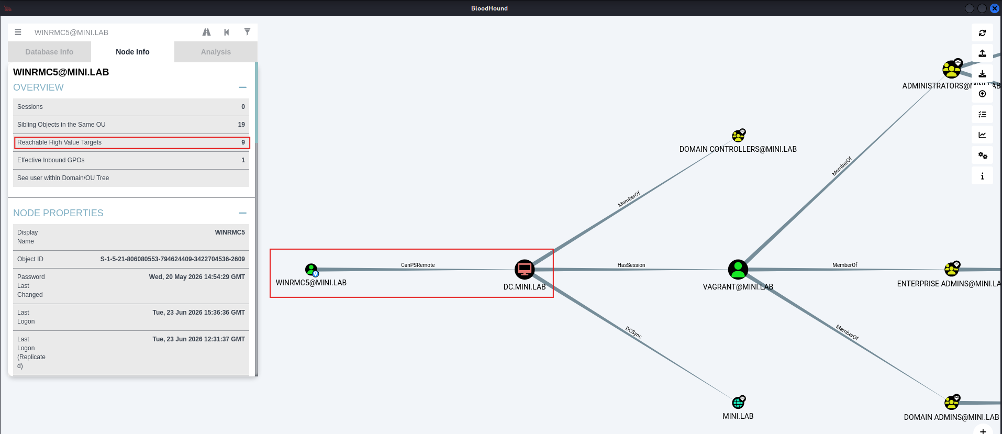Click MemberOf edge to DOMAIN CONTROLLERS
This screenshot has height=434, width=1002.
(629, 199)
